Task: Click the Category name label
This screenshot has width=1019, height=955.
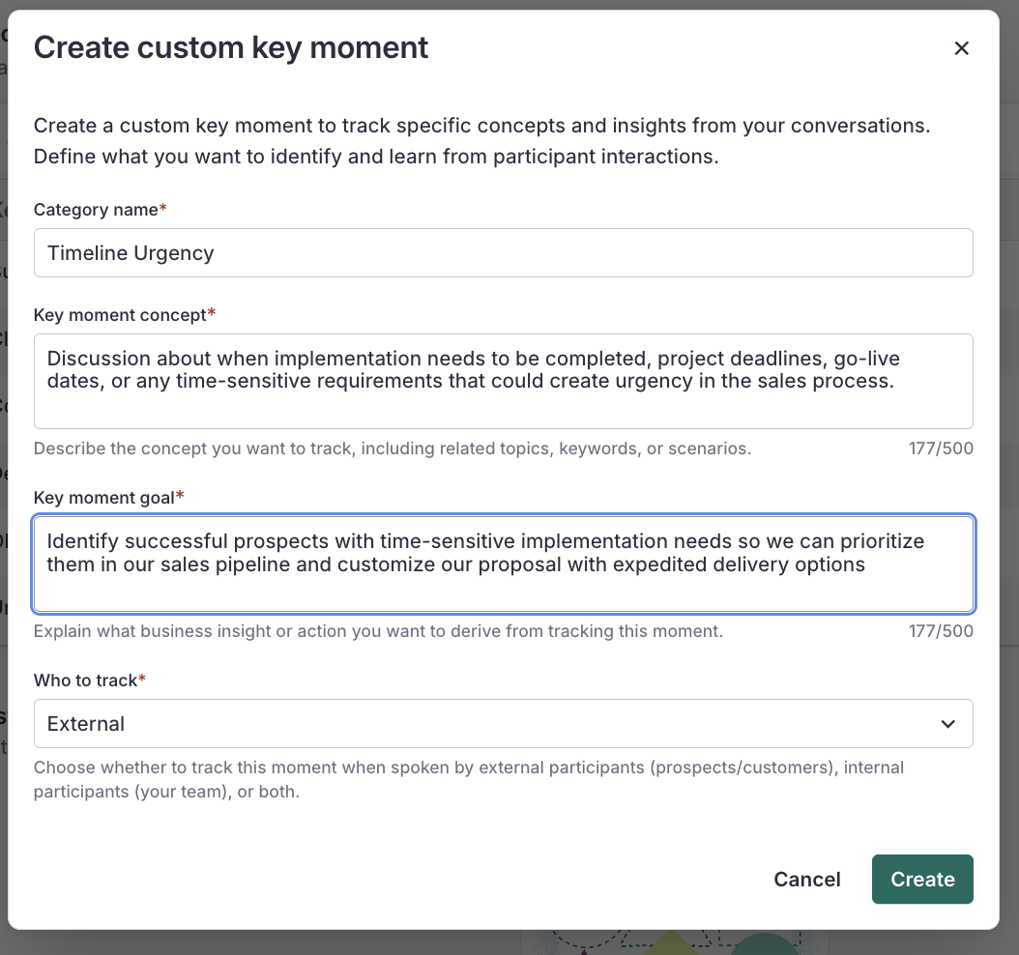Action: pyautogui.click(x=101, y=210)
